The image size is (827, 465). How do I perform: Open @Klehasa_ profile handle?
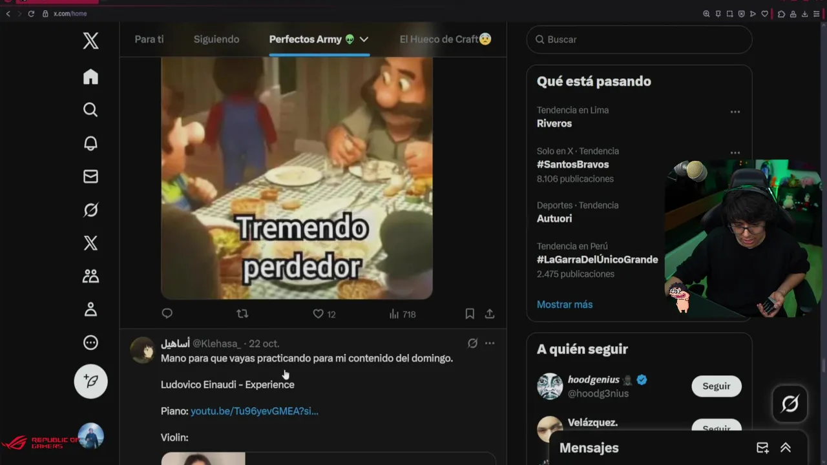[x=216, y=344]
